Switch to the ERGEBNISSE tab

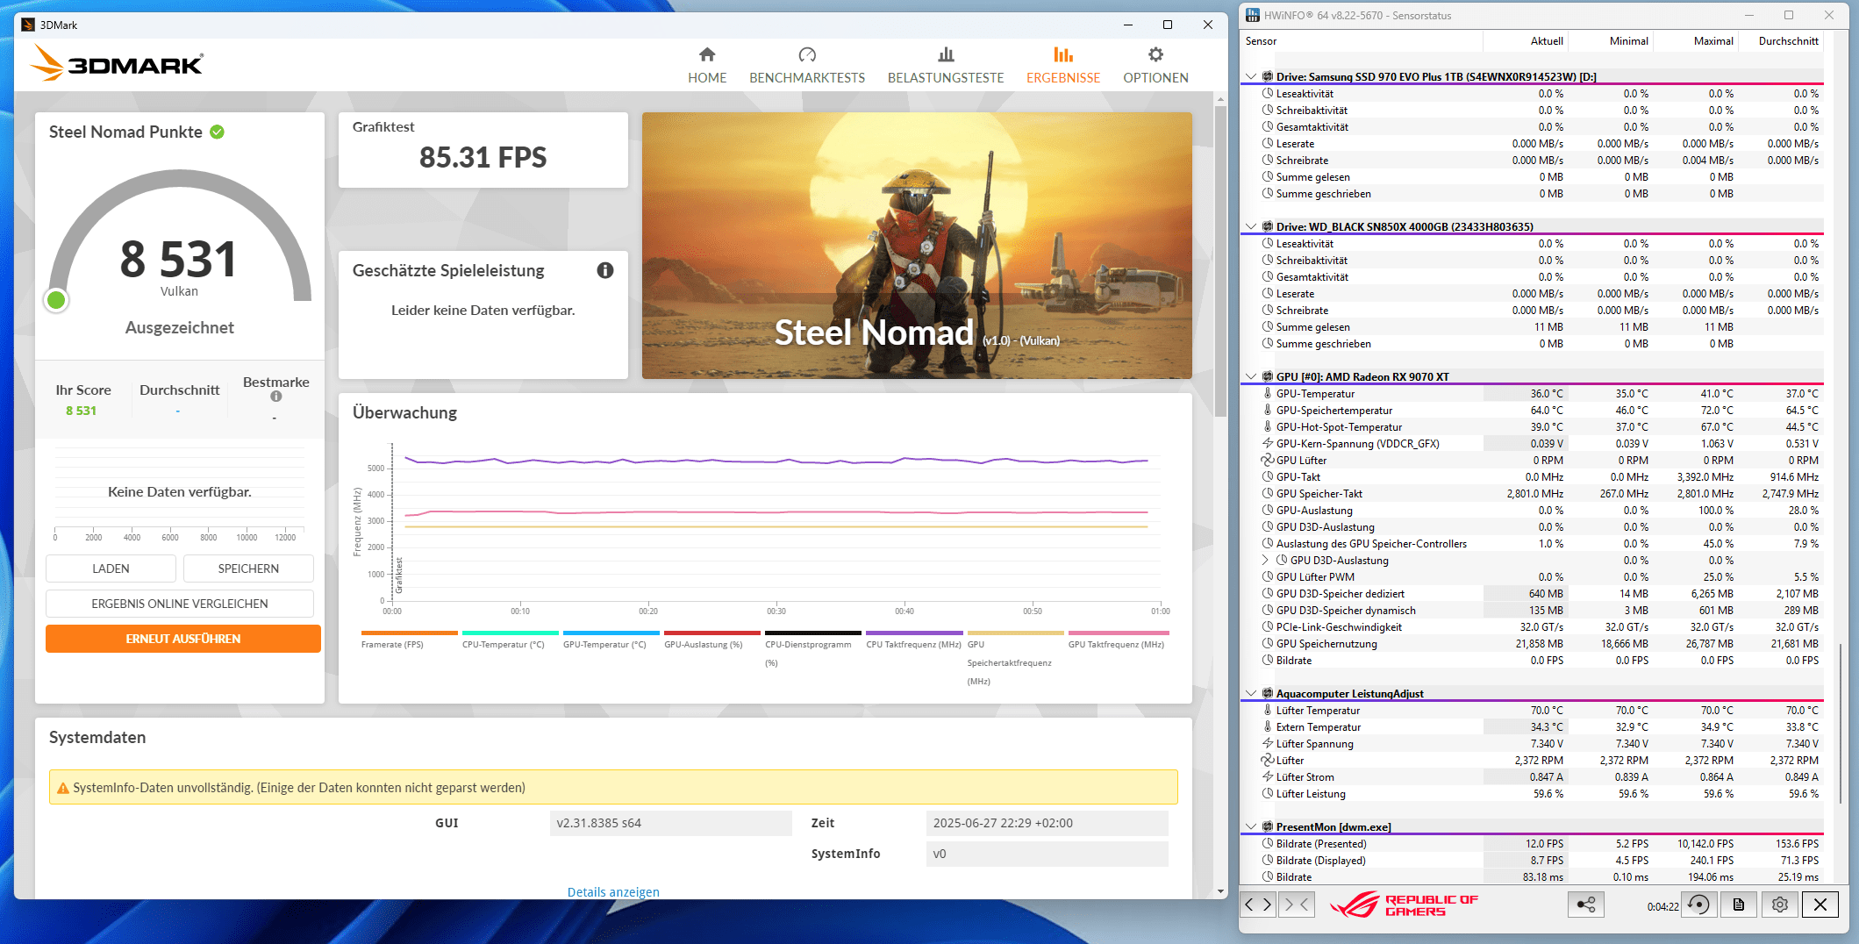tap(1063, 66)
